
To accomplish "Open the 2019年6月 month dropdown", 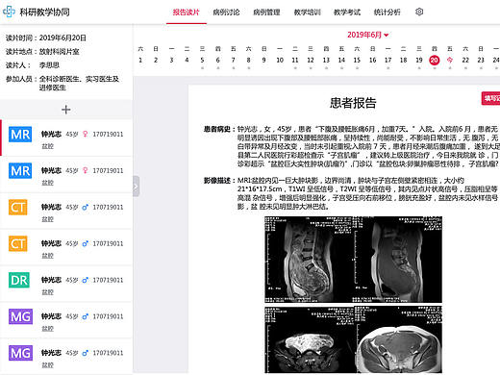I will tap(367, 35).
